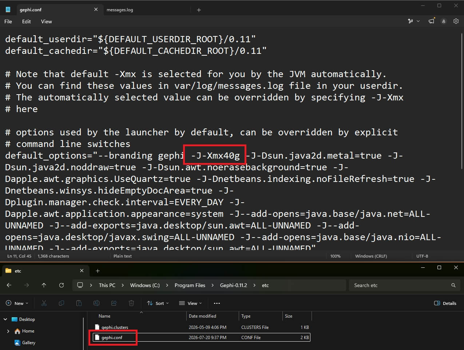Click the search magnifier icon in Explorer
Image resolution: width=464 pixels, height=350 pixels.
pyautogui.click(x=453, y=285)
